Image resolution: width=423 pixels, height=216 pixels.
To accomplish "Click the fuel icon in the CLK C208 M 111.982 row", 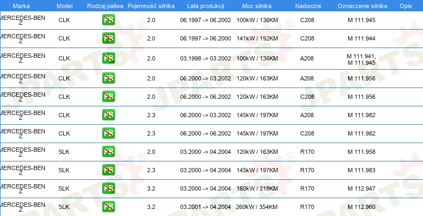I will tap(108, 133).
